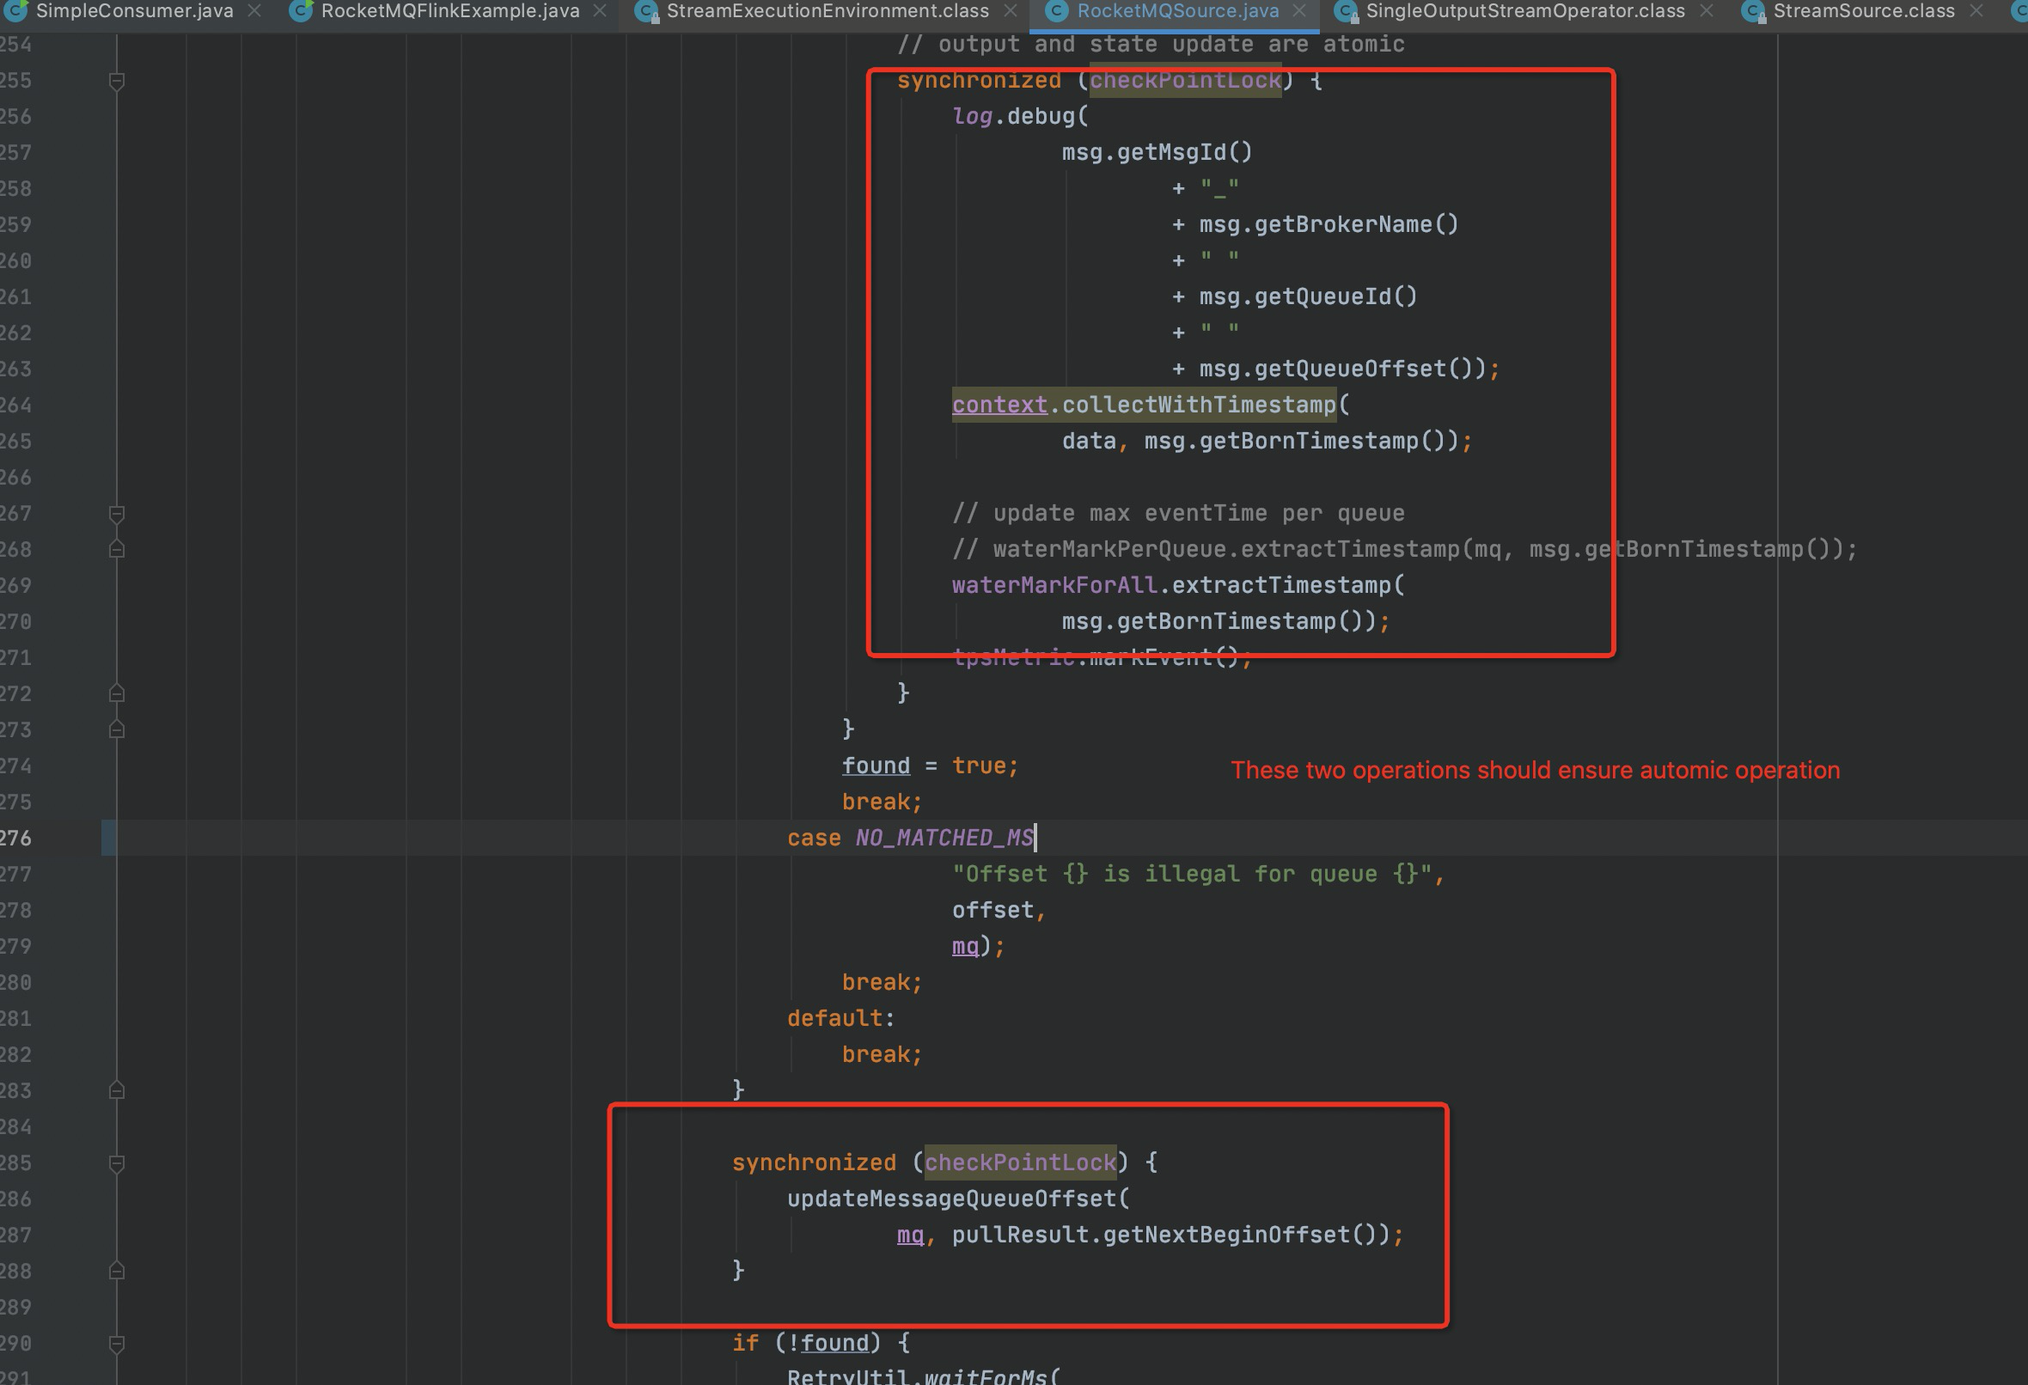This screenshot has width=2028, height=1385.
Task: Fold the comment block starting at line 267
Action: [x=117, y=514]
